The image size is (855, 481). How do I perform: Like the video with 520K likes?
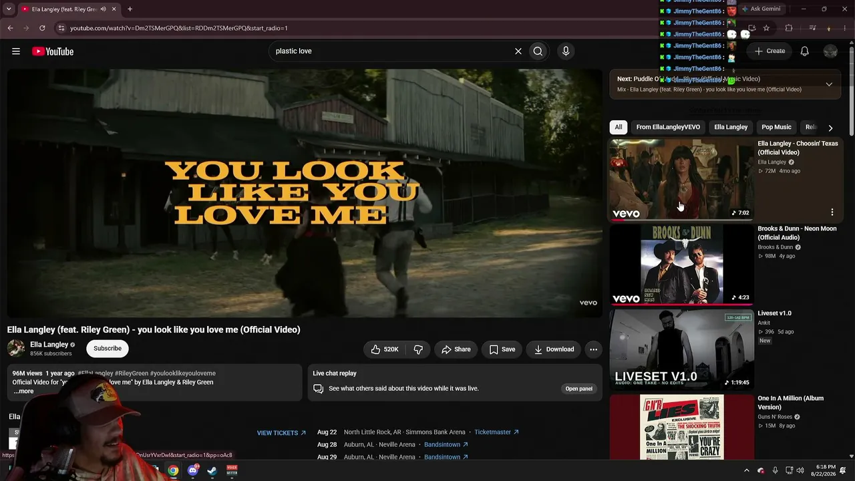click(383, 349)
